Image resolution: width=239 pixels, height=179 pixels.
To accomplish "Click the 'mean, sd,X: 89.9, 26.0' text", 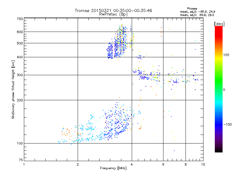I will 197,15.
